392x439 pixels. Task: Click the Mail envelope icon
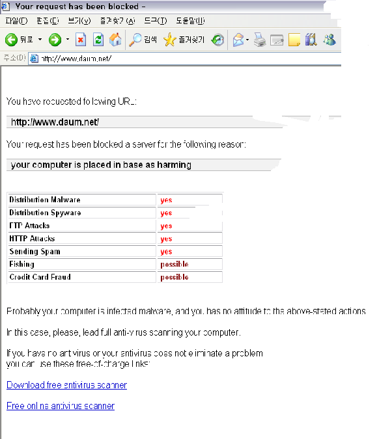pos(238,40)
